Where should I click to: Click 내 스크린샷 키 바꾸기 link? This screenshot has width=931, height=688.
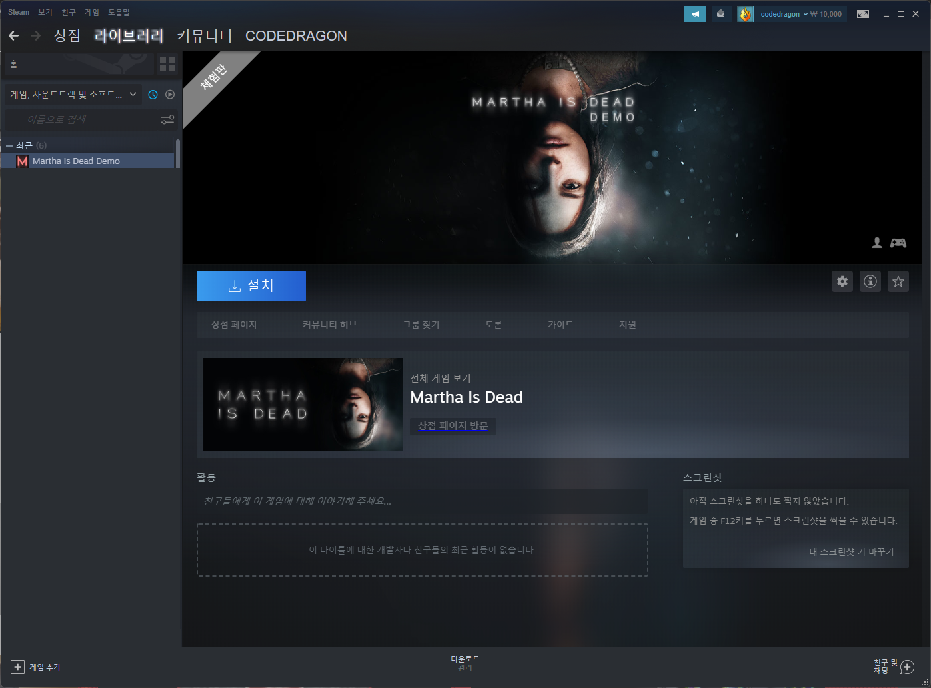tap(852, 552)
